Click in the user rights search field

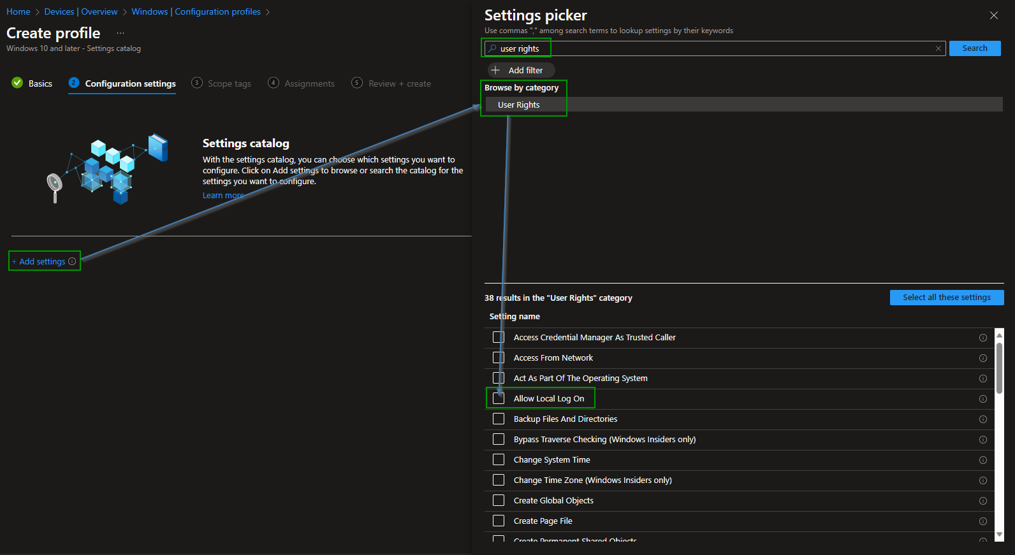[714, 48]
